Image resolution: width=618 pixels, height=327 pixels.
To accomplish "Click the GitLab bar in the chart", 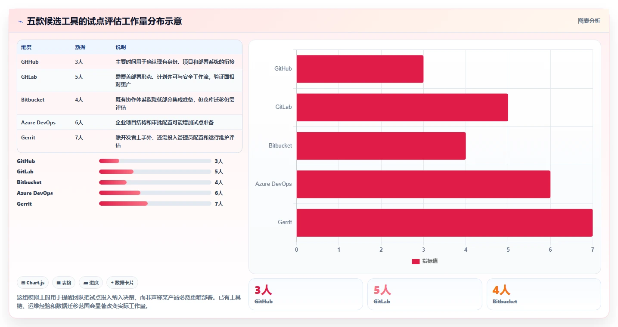I will click(x=402, y=107).
